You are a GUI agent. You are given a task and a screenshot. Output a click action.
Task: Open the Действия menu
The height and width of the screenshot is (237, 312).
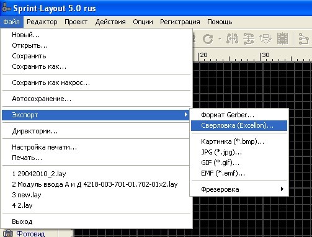110,22
